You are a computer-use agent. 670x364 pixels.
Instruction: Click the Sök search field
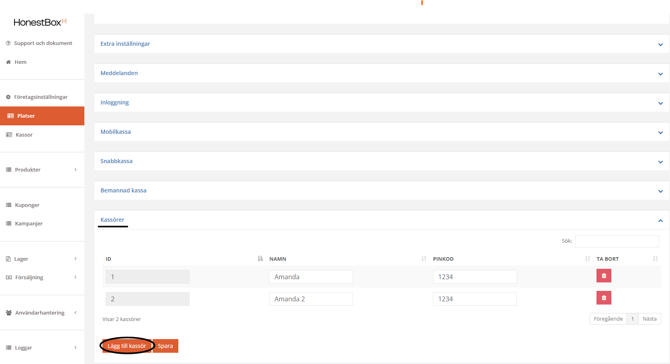click(617, 241)
